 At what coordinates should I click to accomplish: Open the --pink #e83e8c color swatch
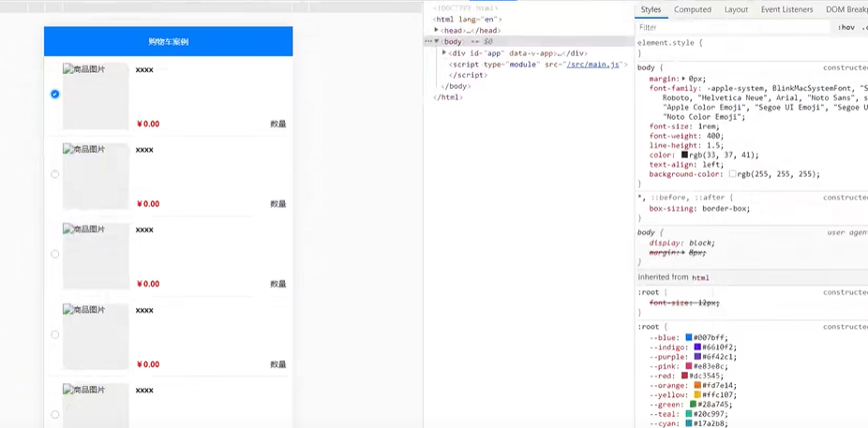coord(689,366)
